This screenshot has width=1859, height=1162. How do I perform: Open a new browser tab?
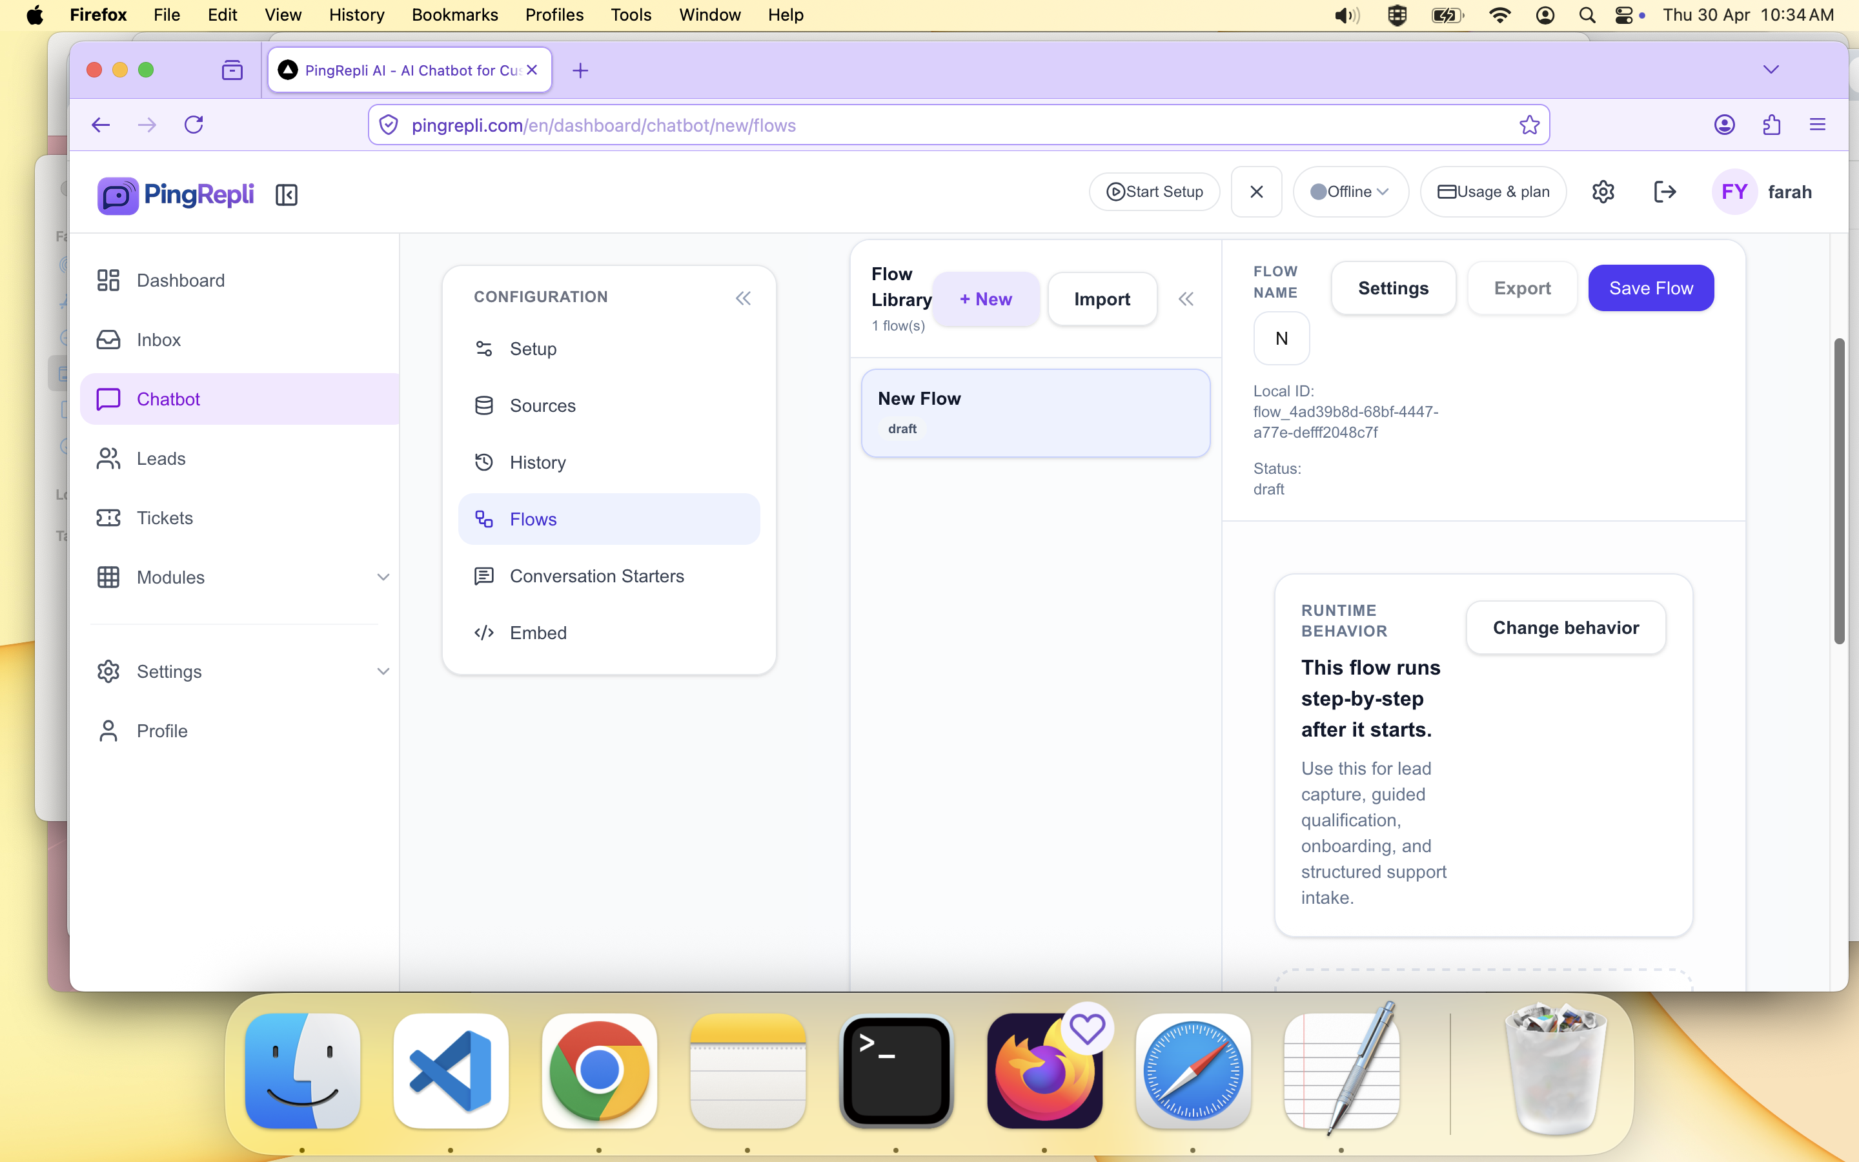click(x=581, y=71)
